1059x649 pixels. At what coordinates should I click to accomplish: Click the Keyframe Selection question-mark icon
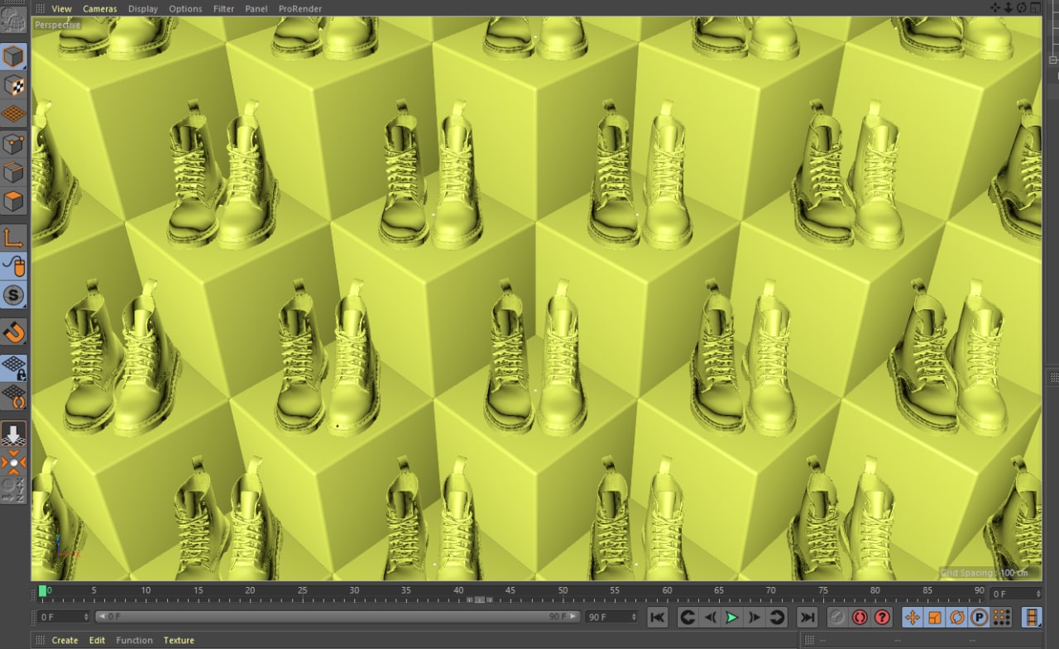[882, 617]
